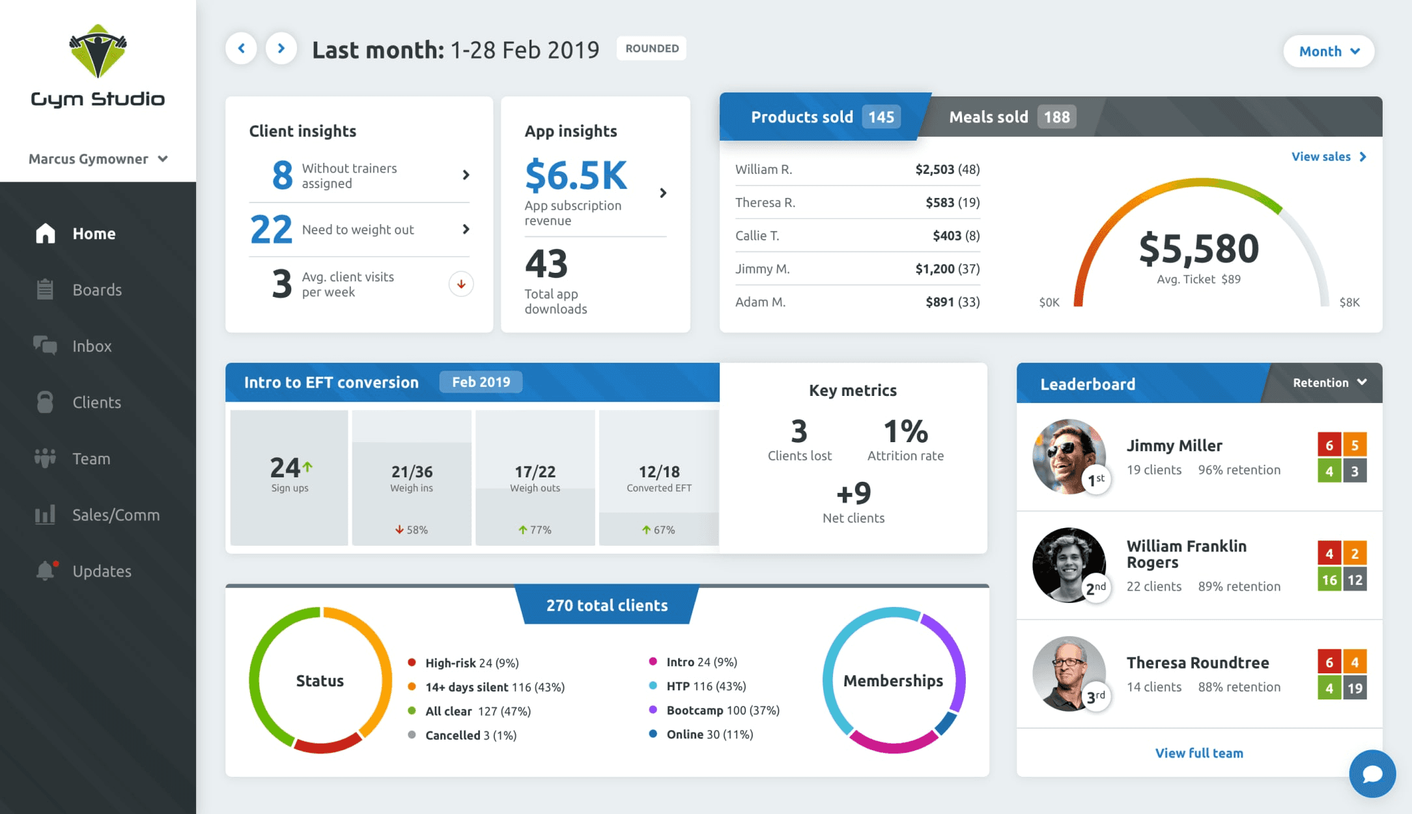Click the Home house icon in sidebar
The image size is (1412, 814).
point(45,233)
